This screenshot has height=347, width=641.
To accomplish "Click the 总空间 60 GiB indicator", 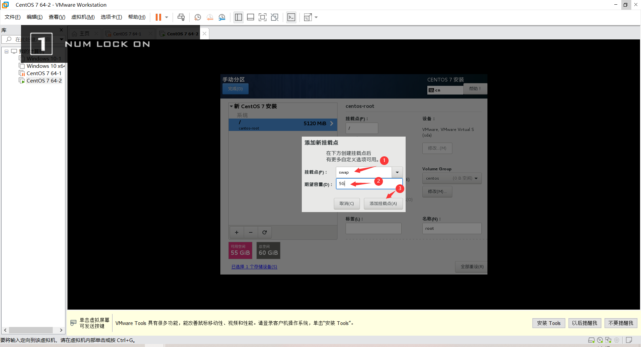I will pyautogui.click(x=268, y=250).
